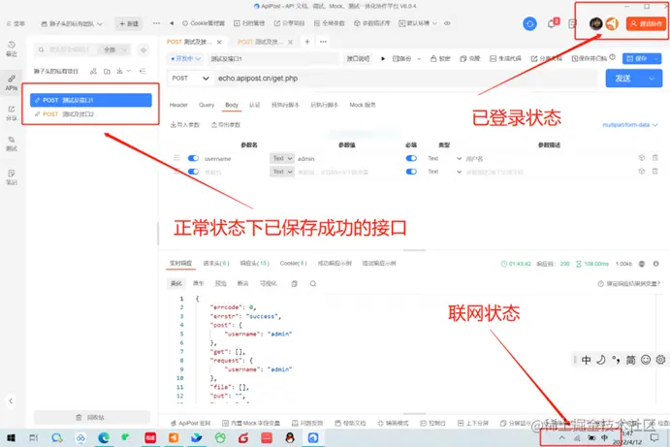Viewport: 670px width, 447px height.
Task: Open the development status dropdown
Action: click(185, 58)
